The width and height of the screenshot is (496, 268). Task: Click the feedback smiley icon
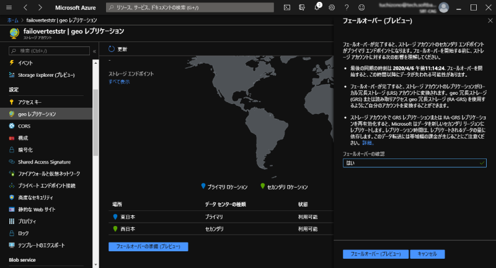pos(361,7)
